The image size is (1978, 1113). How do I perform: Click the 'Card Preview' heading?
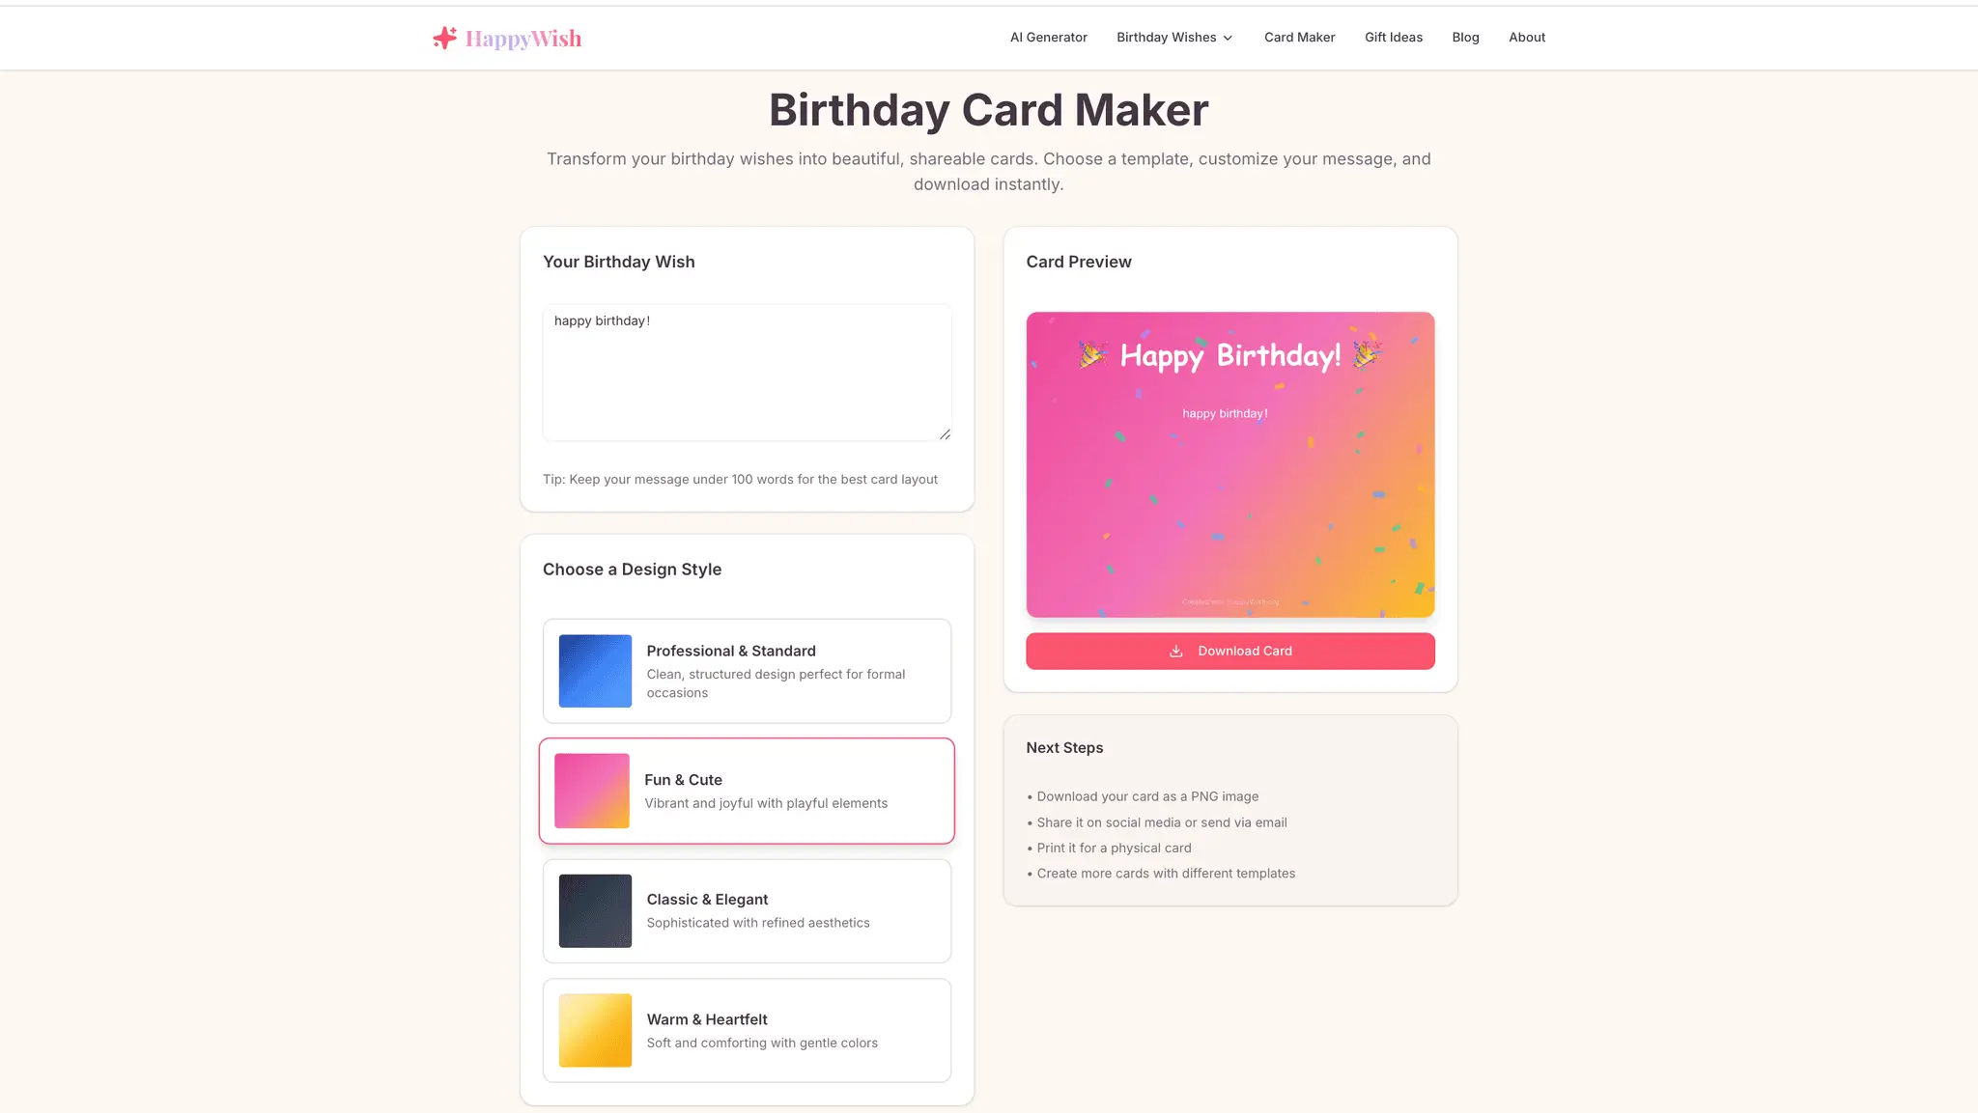pyautogui.click(x=1079, y=262)
